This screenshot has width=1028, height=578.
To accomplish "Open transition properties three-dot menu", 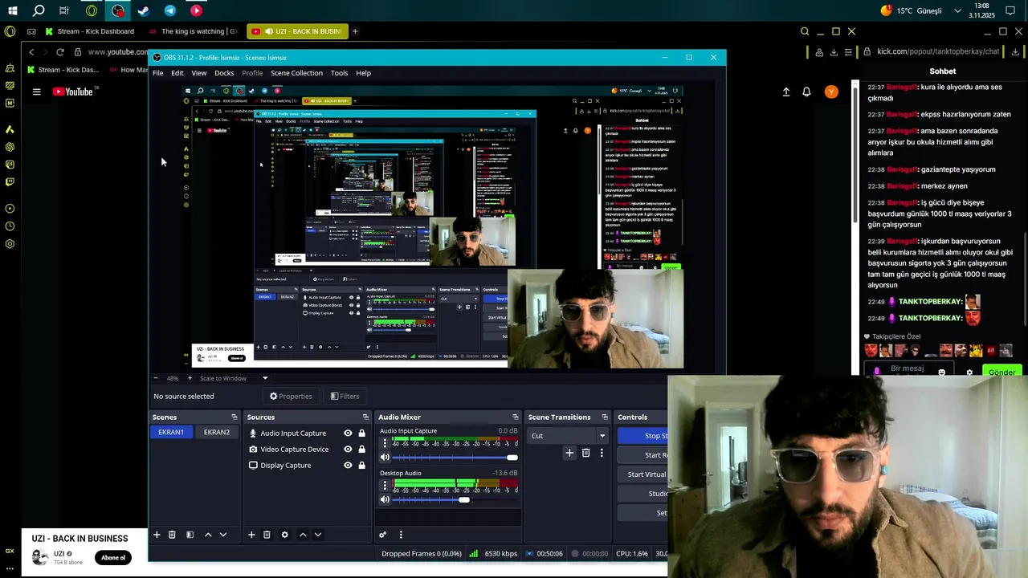I will (x=602, y=453).
